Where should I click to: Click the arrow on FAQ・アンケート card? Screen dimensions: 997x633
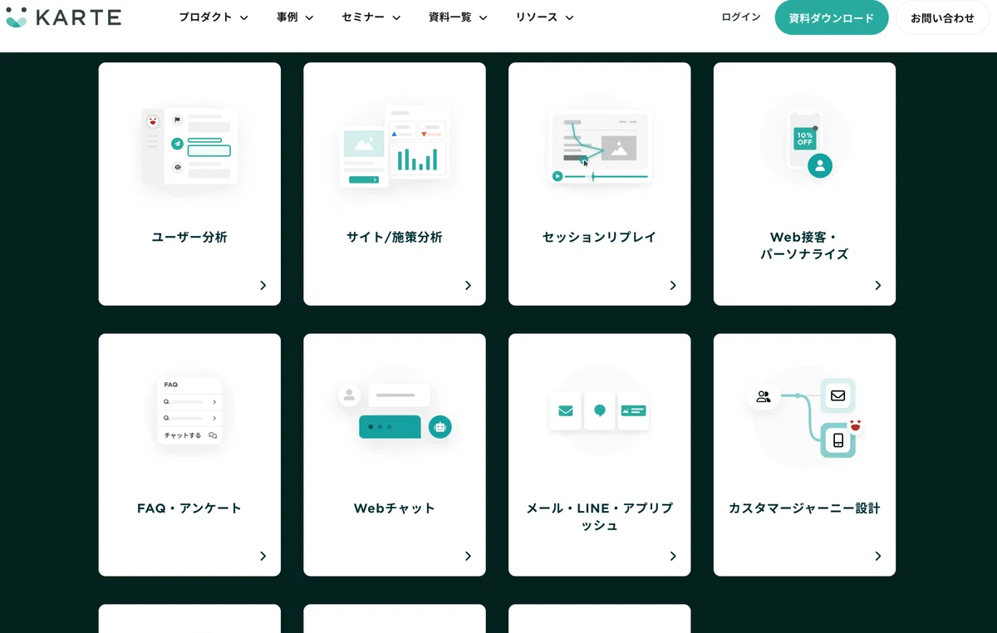click(263, 557)
